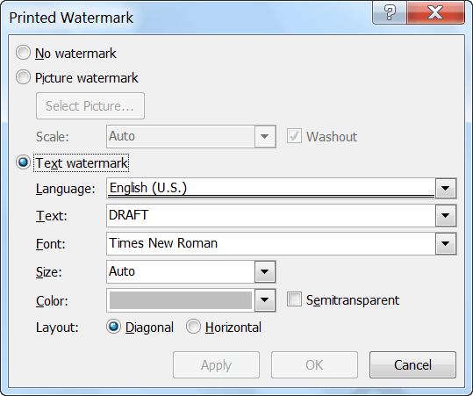
Task: Set layout to Horizontal
Action: point(193,327)
